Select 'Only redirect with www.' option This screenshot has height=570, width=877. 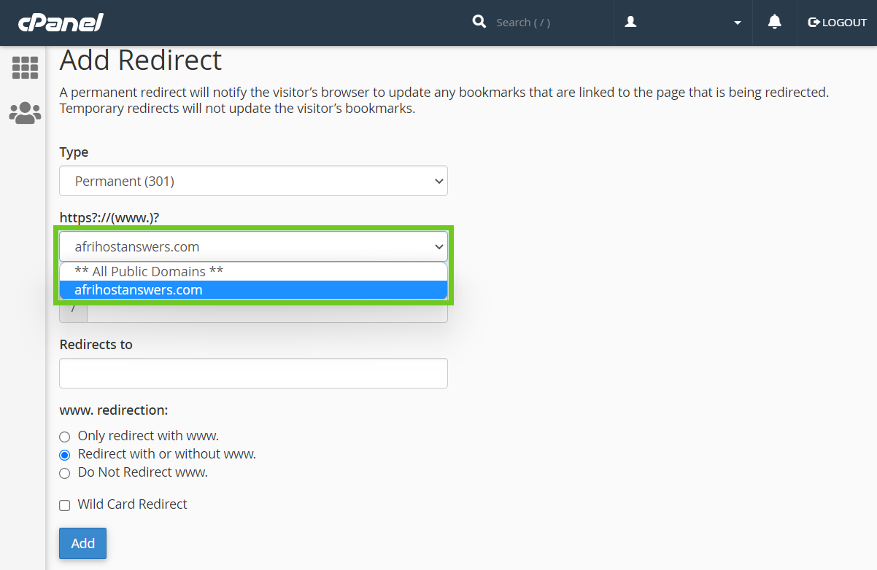click(65, 437)
